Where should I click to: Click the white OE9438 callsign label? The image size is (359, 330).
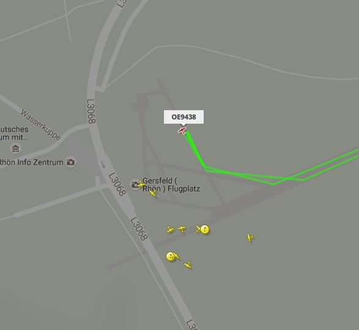pos(183,117)
